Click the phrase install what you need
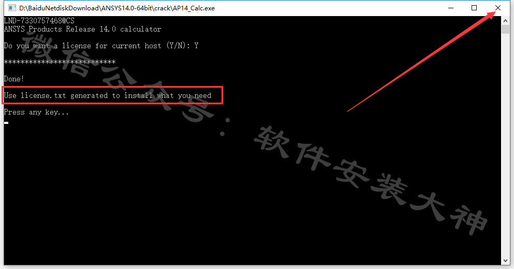 point(168,95)
